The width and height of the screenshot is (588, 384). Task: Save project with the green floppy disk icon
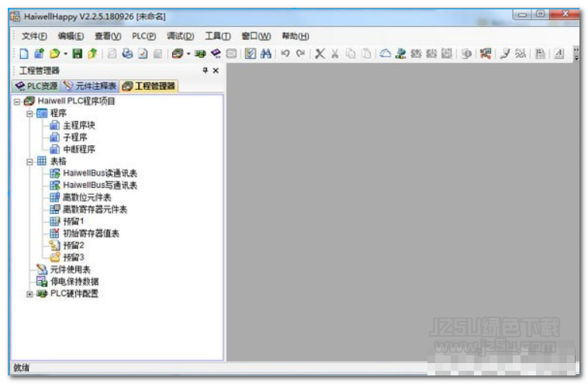point(78,54)
